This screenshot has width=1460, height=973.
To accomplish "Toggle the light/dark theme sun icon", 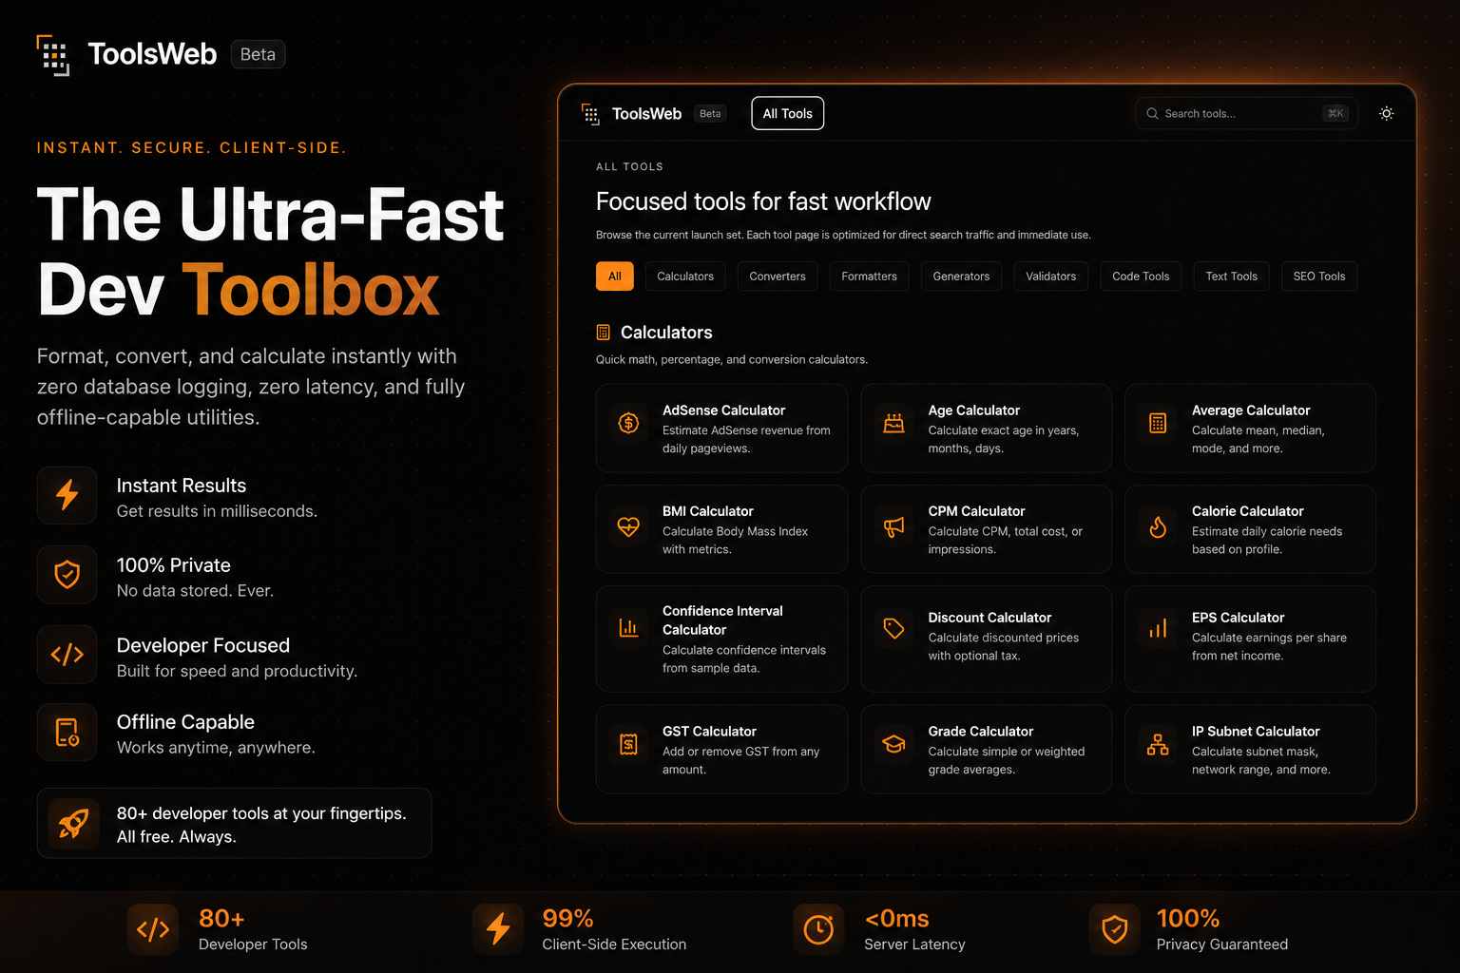I will 1387,114.
